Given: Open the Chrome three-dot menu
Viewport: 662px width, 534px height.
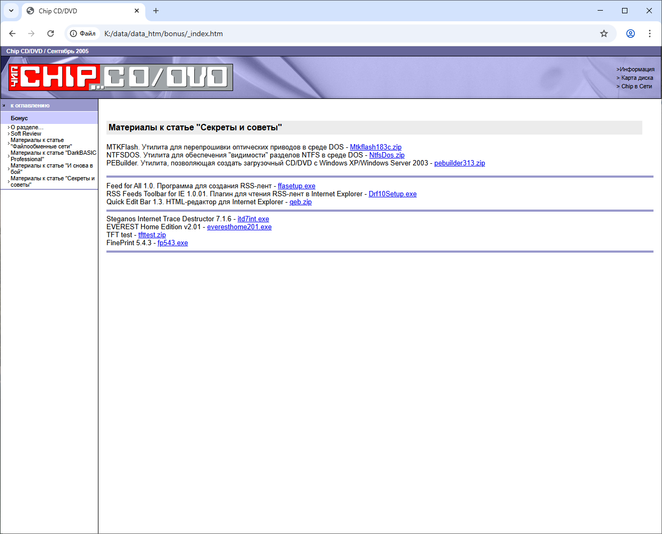Looking at the screenshot, I should click(x=650, y=34).
